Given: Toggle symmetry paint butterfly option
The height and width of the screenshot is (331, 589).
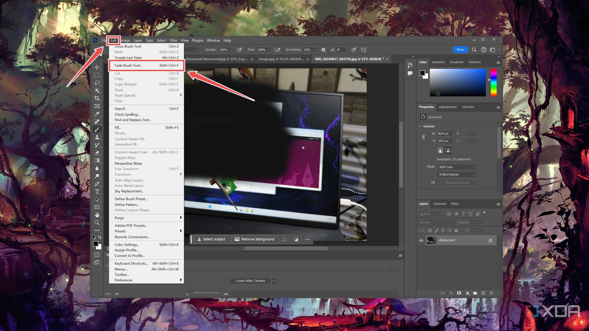Looking at the screenshot, I should 363,50.
